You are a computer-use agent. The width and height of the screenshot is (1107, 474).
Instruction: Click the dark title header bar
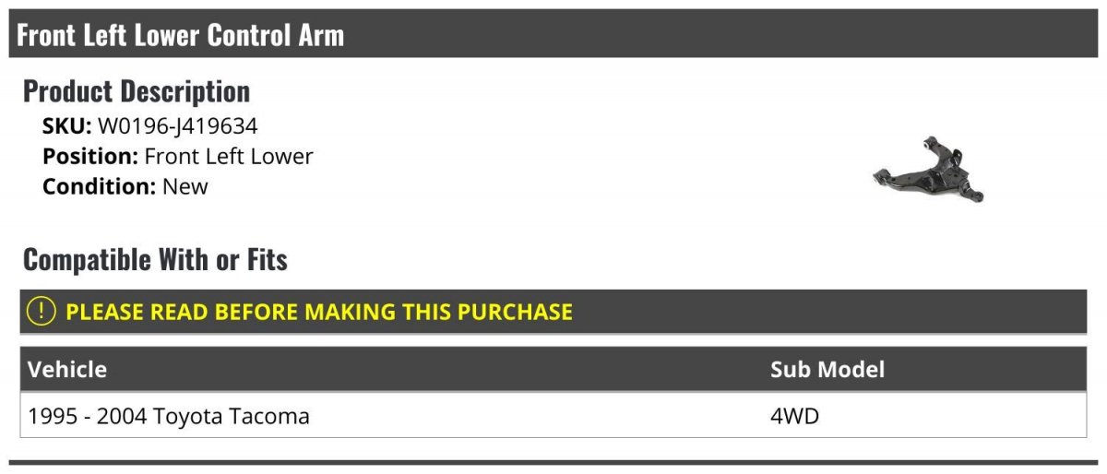(553, 34)
